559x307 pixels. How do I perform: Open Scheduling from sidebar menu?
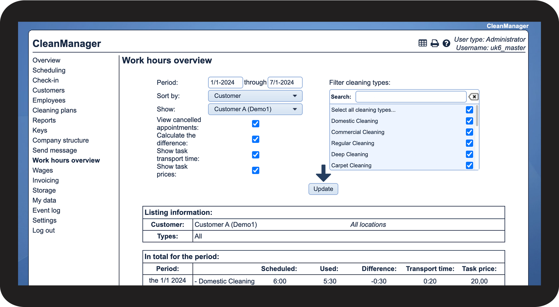[x=49, y=70]
